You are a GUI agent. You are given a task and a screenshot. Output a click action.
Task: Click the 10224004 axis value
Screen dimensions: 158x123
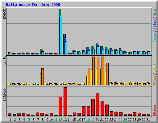tap(5, 94)
